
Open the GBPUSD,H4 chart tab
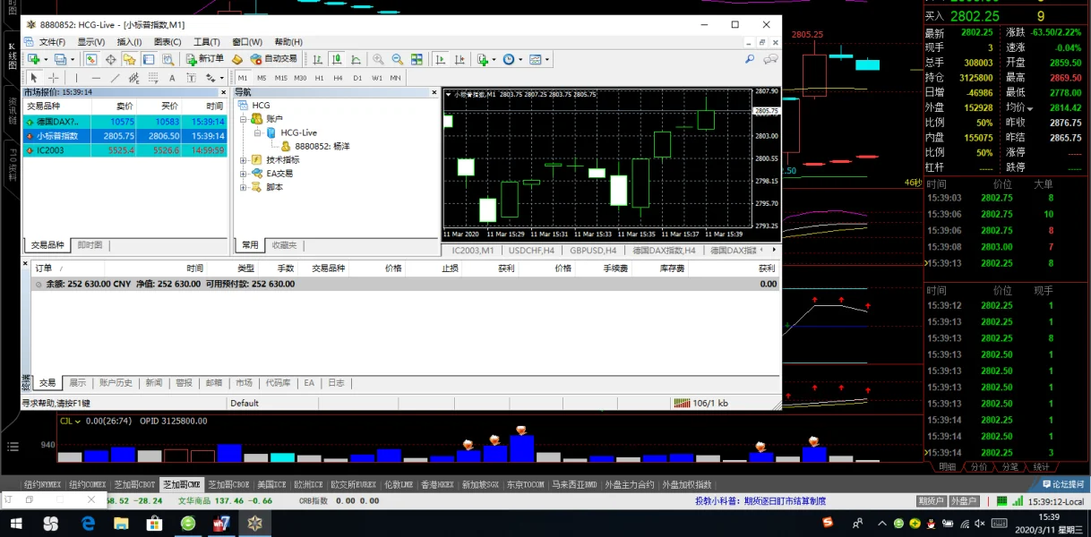pyautogui.click(x=593, y=251)
